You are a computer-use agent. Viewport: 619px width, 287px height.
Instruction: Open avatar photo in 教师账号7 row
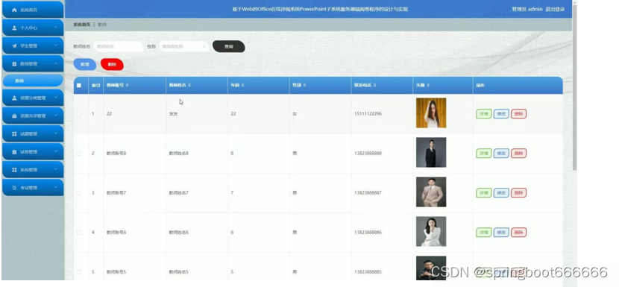[431, 192]
